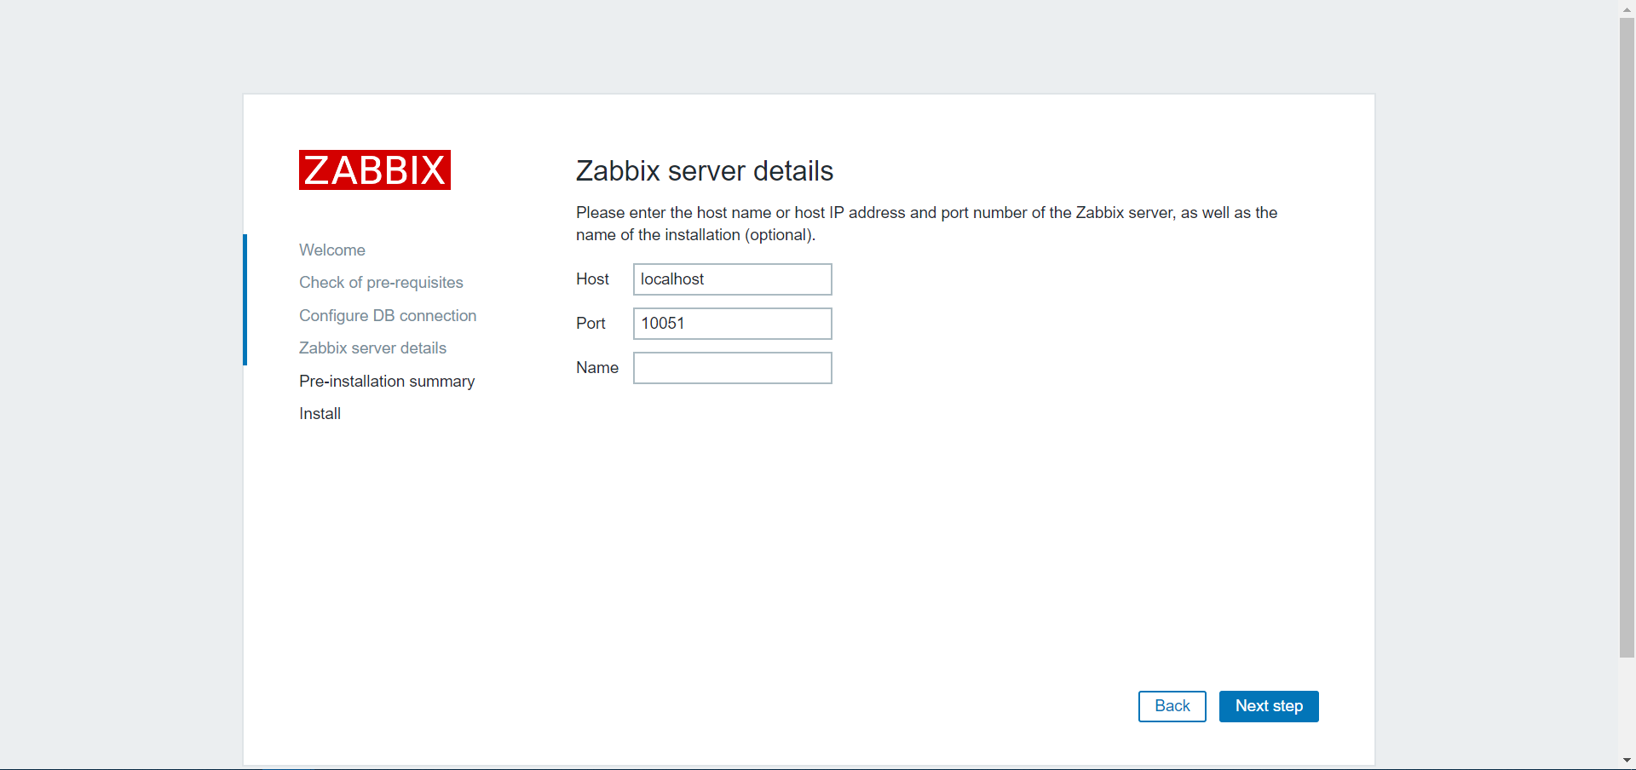Select the Welcome step in the sidebar
This screenshot has height=770, width=1636.
[332, 250]
